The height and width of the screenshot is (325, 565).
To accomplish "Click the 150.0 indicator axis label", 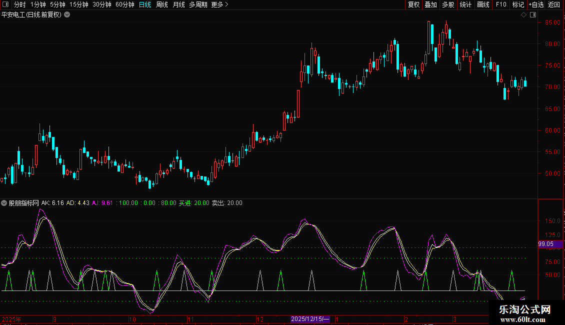I will [552, 221].
